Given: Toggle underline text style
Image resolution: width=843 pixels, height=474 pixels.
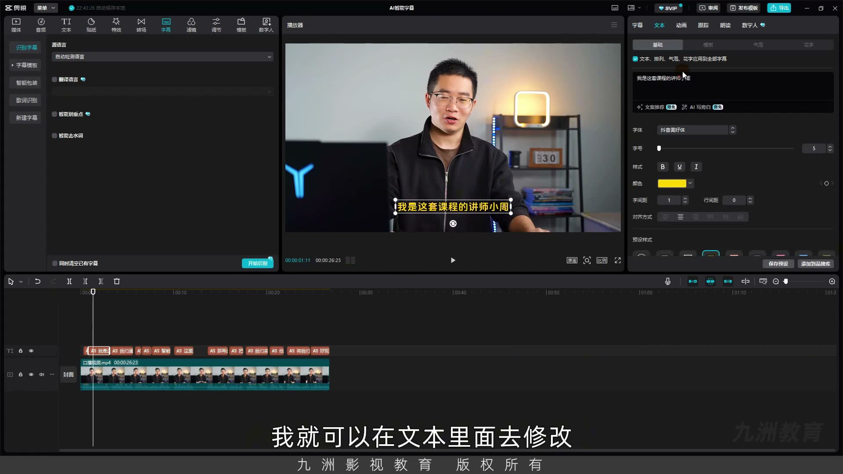Looking at the screenshot, I should (679, 167).
